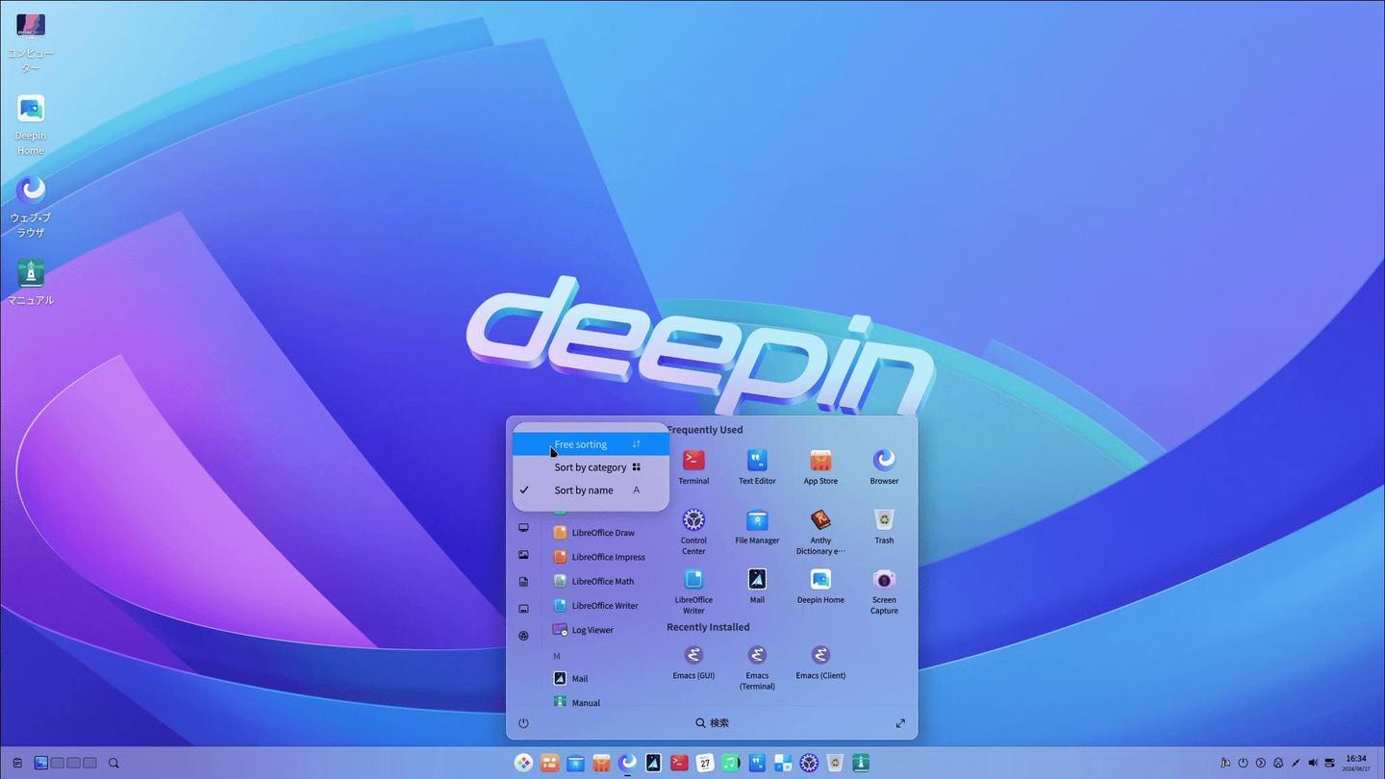Screen dimensions: 1385x779
Task: Click the search field in launcher
Action: (712, 723)
